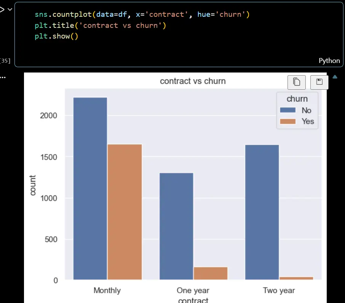
Task: Toggle the No series in the legend
Action: pos(307,110)
